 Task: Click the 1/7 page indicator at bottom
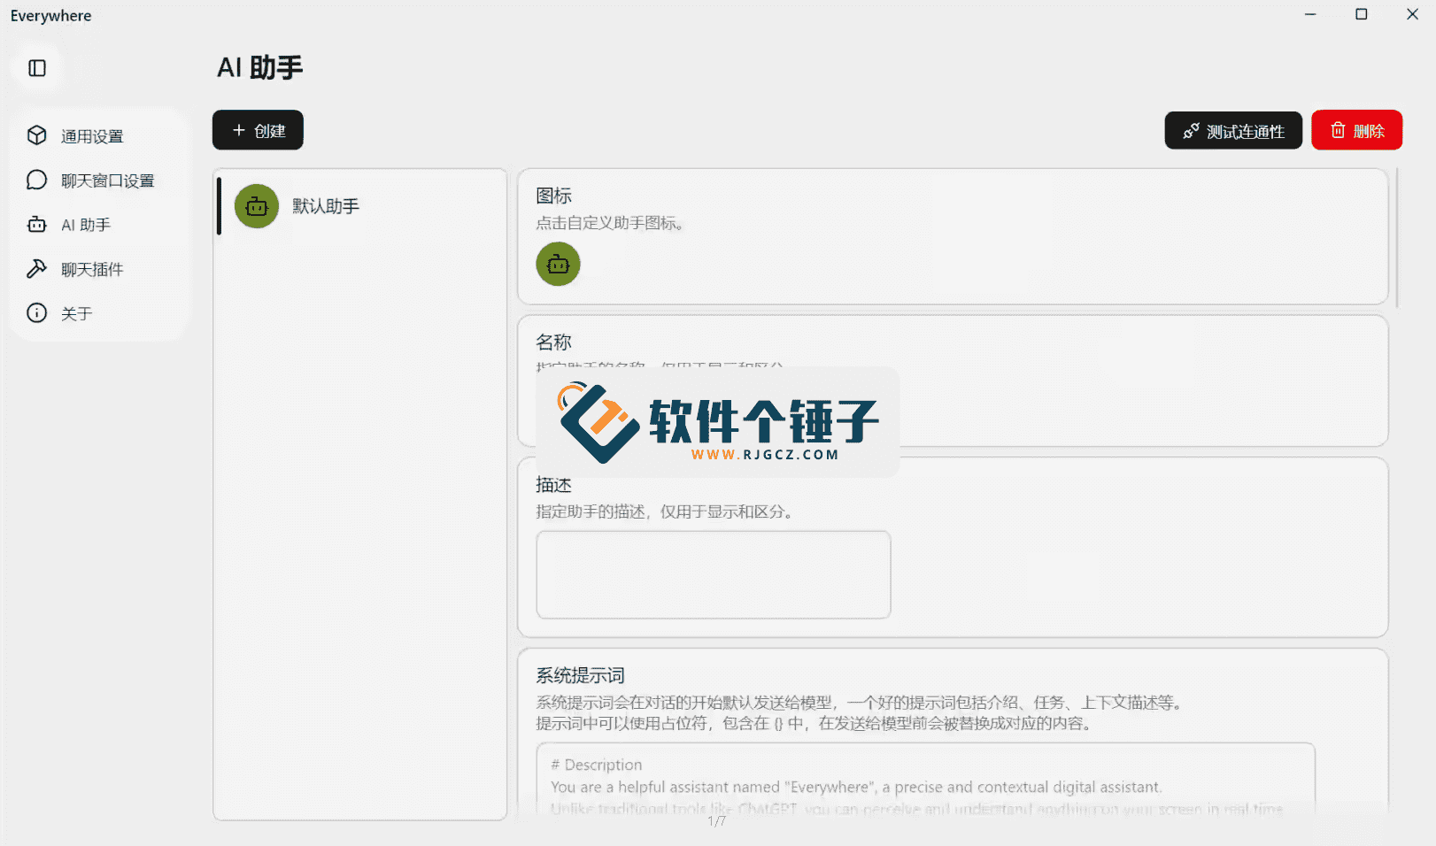point(715,820)
